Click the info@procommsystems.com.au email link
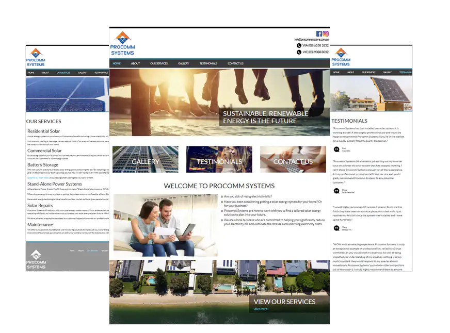 click(x=311, y=40)
